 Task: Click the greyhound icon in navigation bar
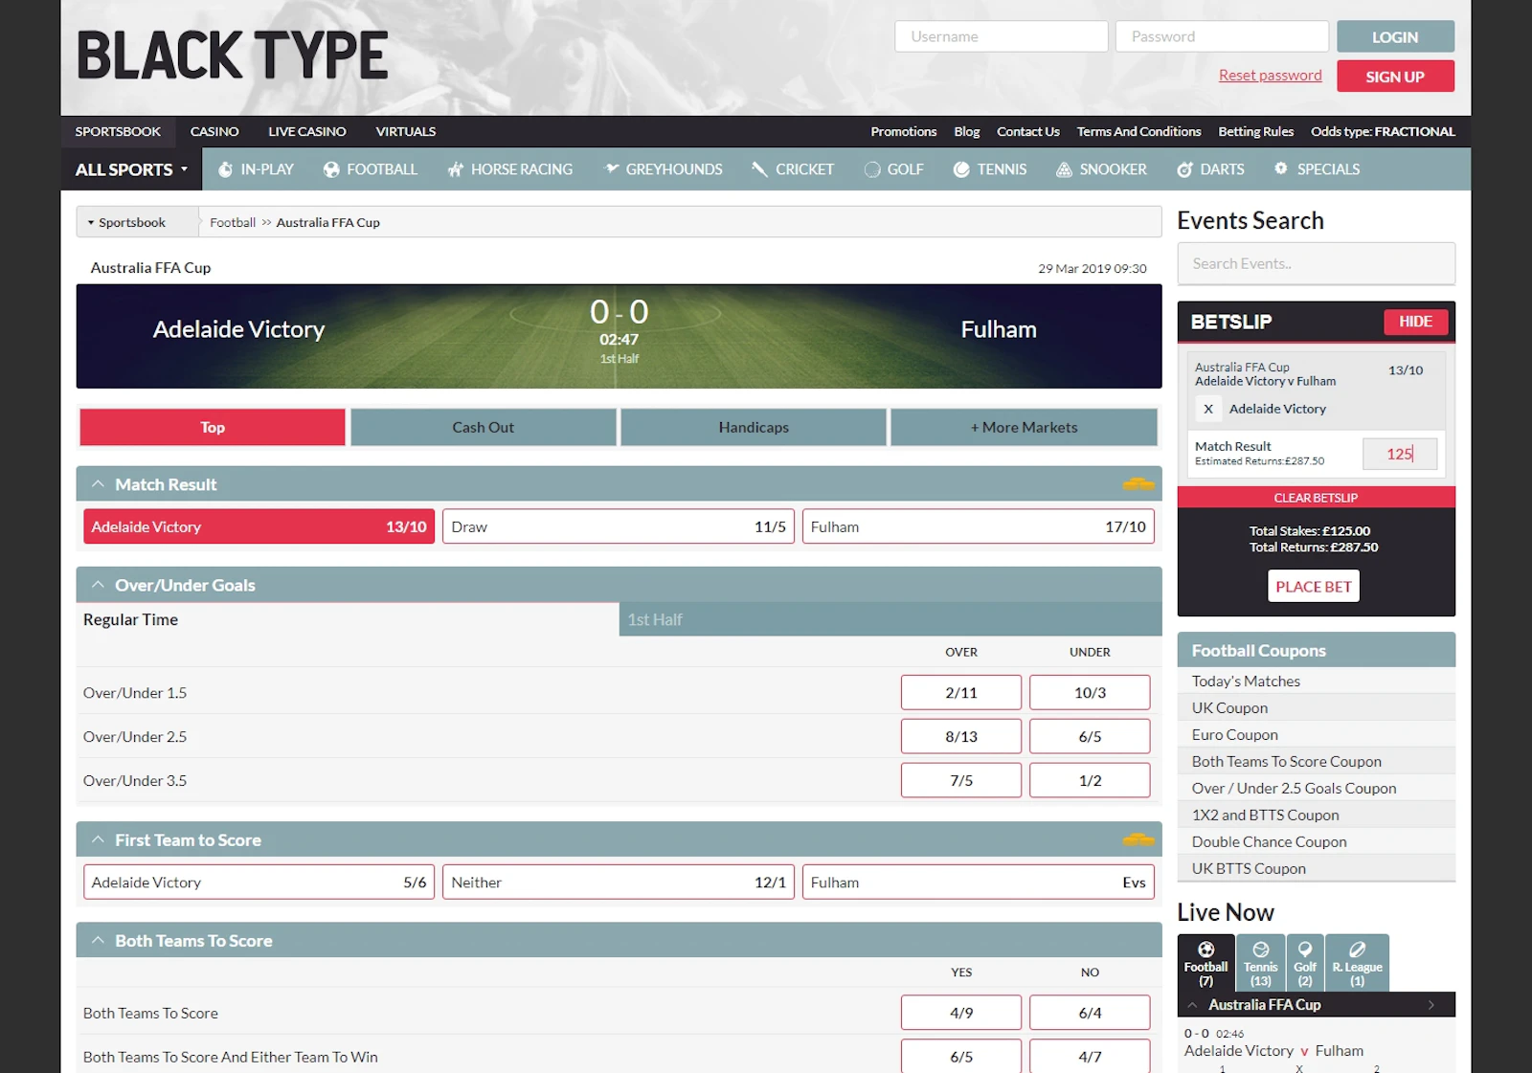[x=611, y=169]
